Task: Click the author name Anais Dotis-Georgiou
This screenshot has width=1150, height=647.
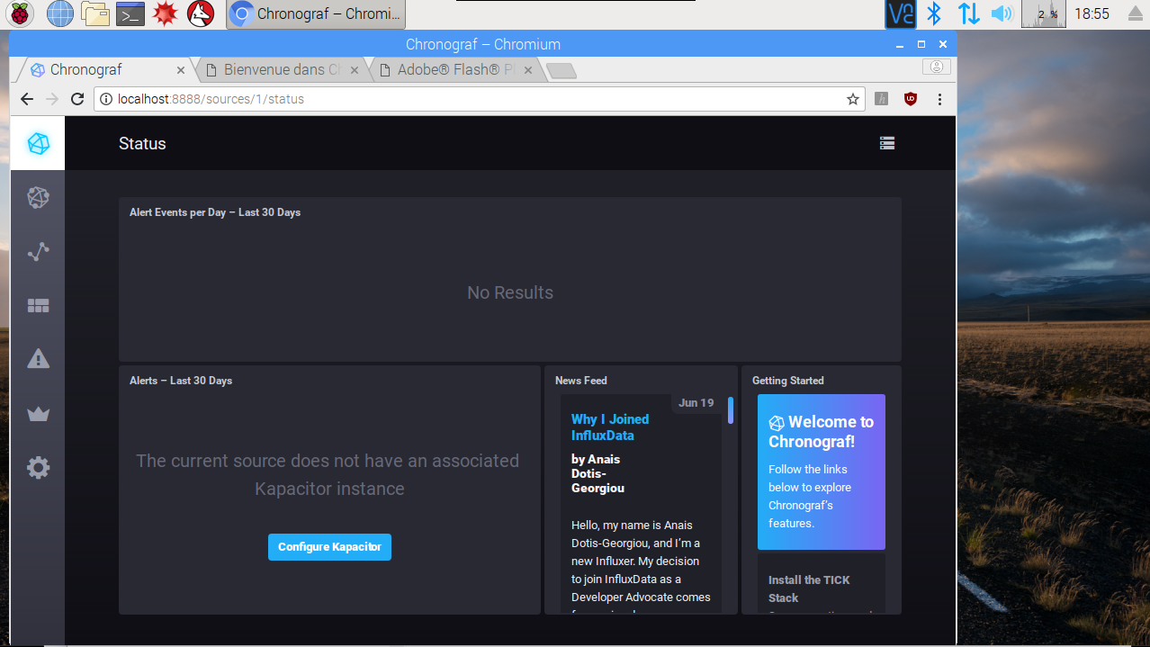Action: tap(597, 473)
